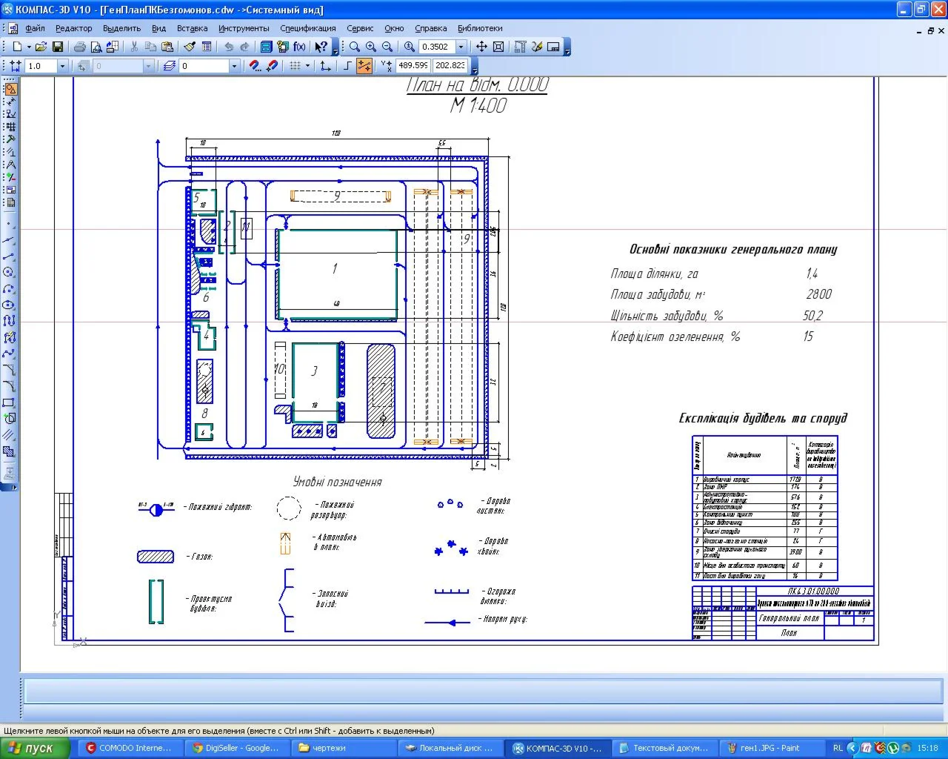Open the Спецификация menu

pos(307,28)
